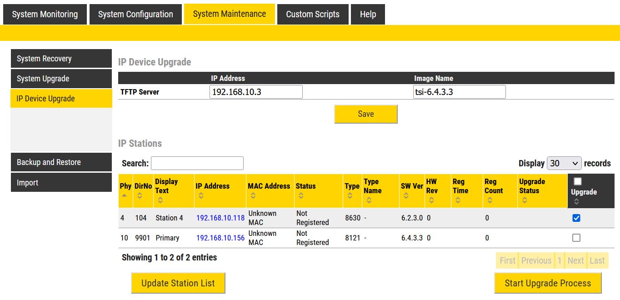The image size is (620, 300).
Task: Sort by MAC Address column arrows
Action: [x=253, y=196]
